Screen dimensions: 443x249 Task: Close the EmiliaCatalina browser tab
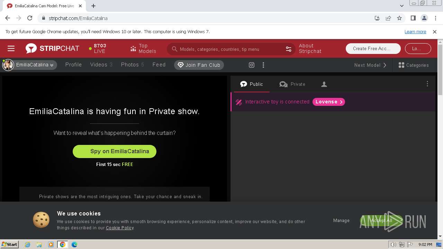81,6
